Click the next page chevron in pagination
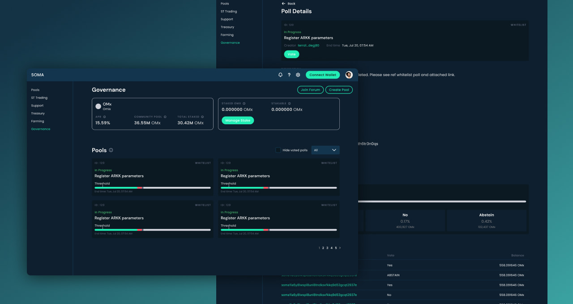Image resolution: width=573 pixels, height=304 pixels. (340, 247)
